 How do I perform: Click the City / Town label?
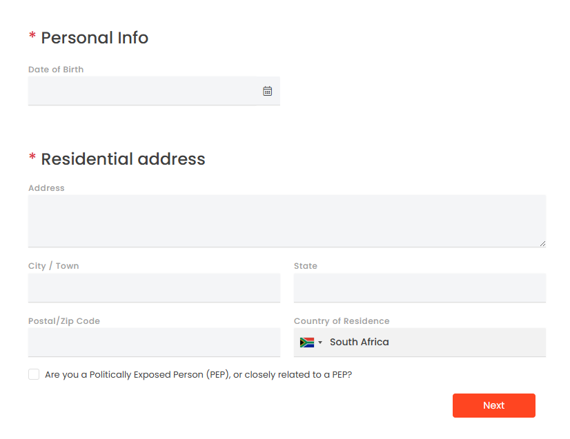point(53,266)
